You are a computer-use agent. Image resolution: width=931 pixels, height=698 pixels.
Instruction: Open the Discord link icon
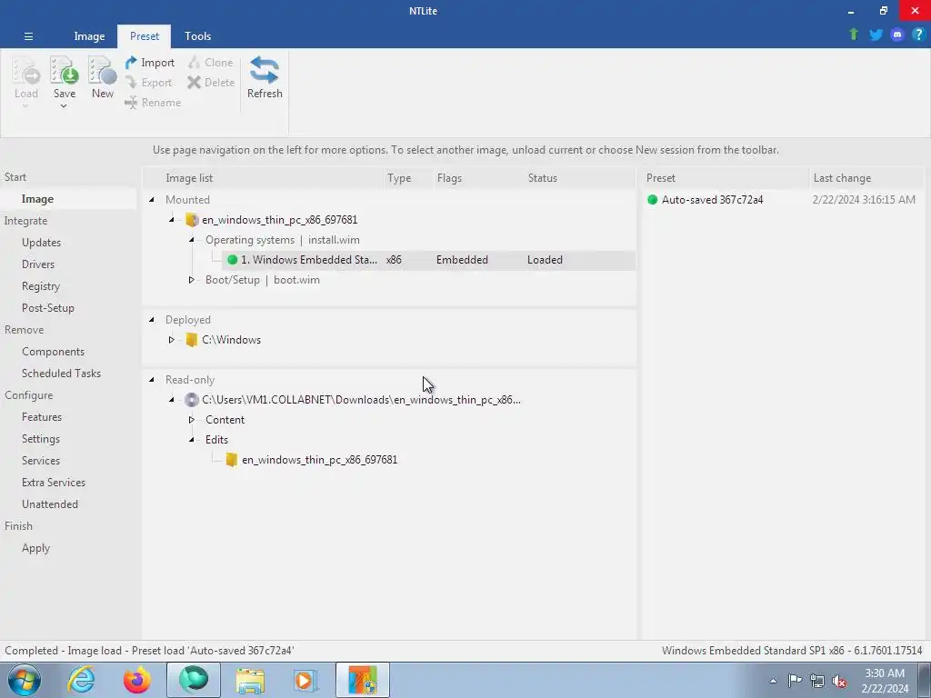coord(897,35)
